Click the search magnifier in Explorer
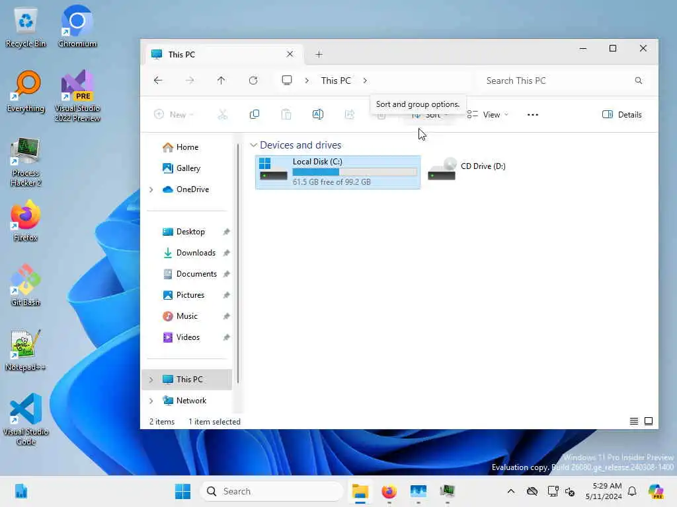 coord(638,81)
